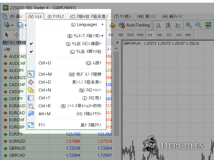Viewport: 214px width, 160px height.
Task: Select the H1 timeframe
Action: 150,35
